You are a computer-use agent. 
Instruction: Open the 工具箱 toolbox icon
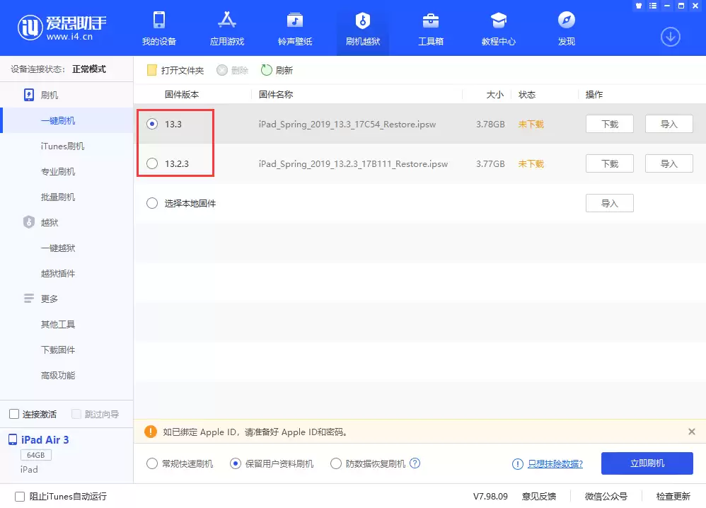tap(430, 21)
